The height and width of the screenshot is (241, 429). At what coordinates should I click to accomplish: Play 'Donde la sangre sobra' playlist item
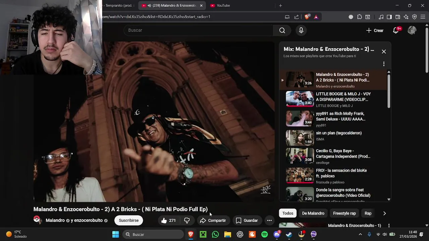coord(333,195)
